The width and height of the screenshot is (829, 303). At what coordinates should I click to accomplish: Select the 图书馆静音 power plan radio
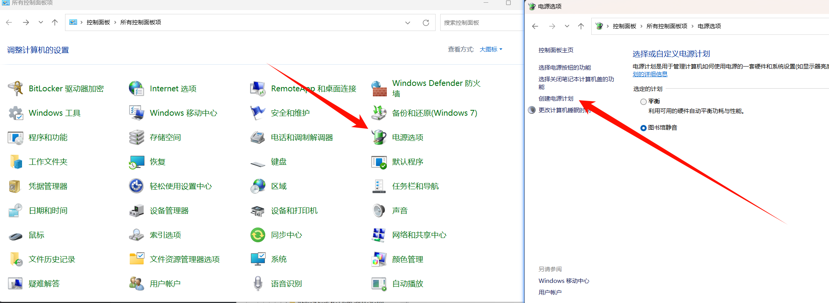(x=644, y=128)
